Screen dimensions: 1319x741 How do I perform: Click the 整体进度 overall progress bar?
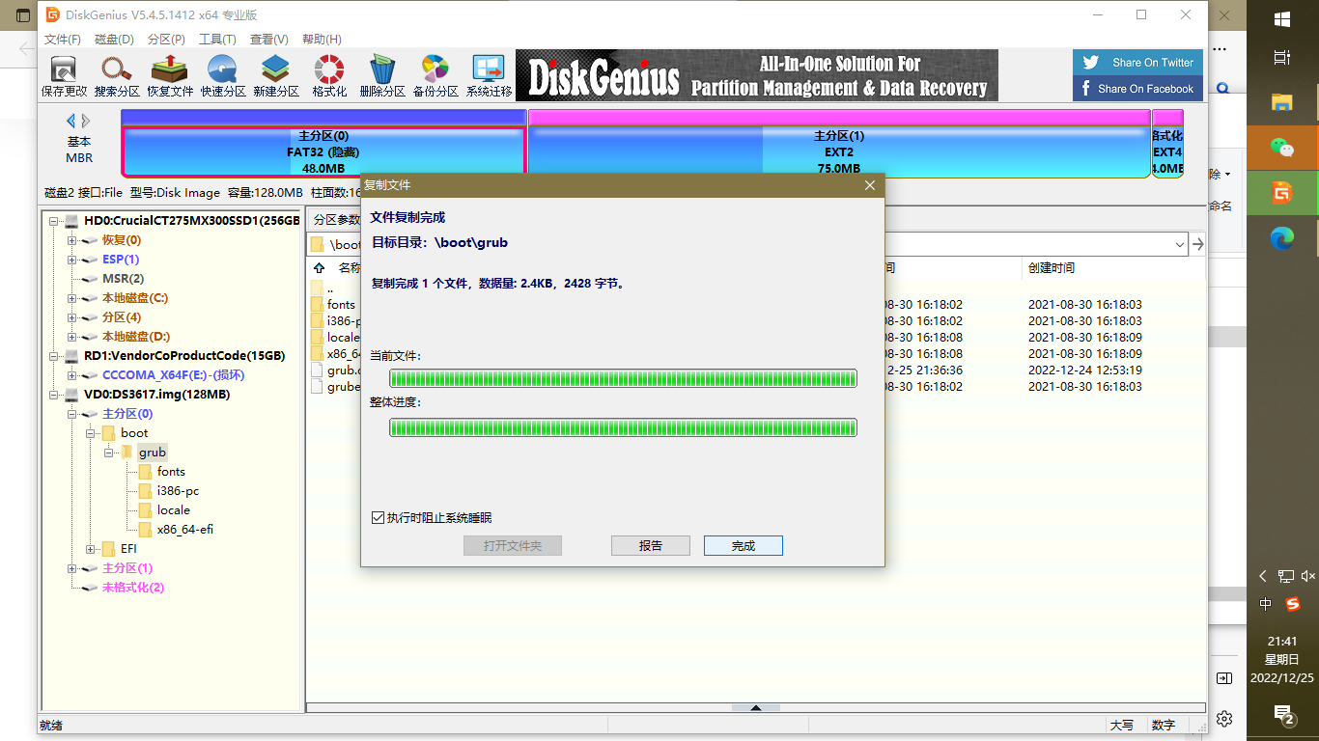(622, 427)
